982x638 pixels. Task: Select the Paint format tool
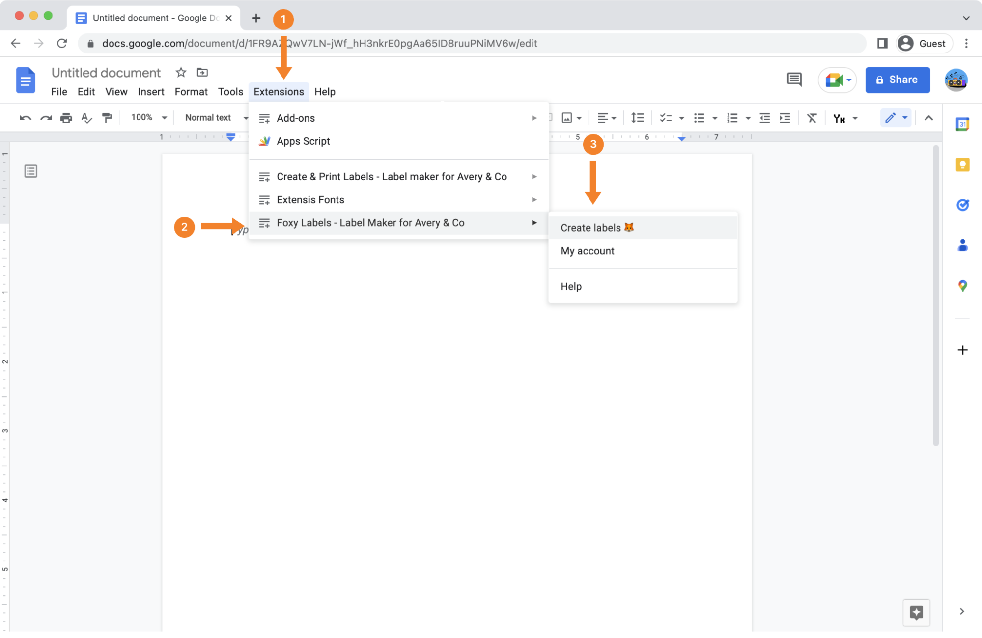107,118
